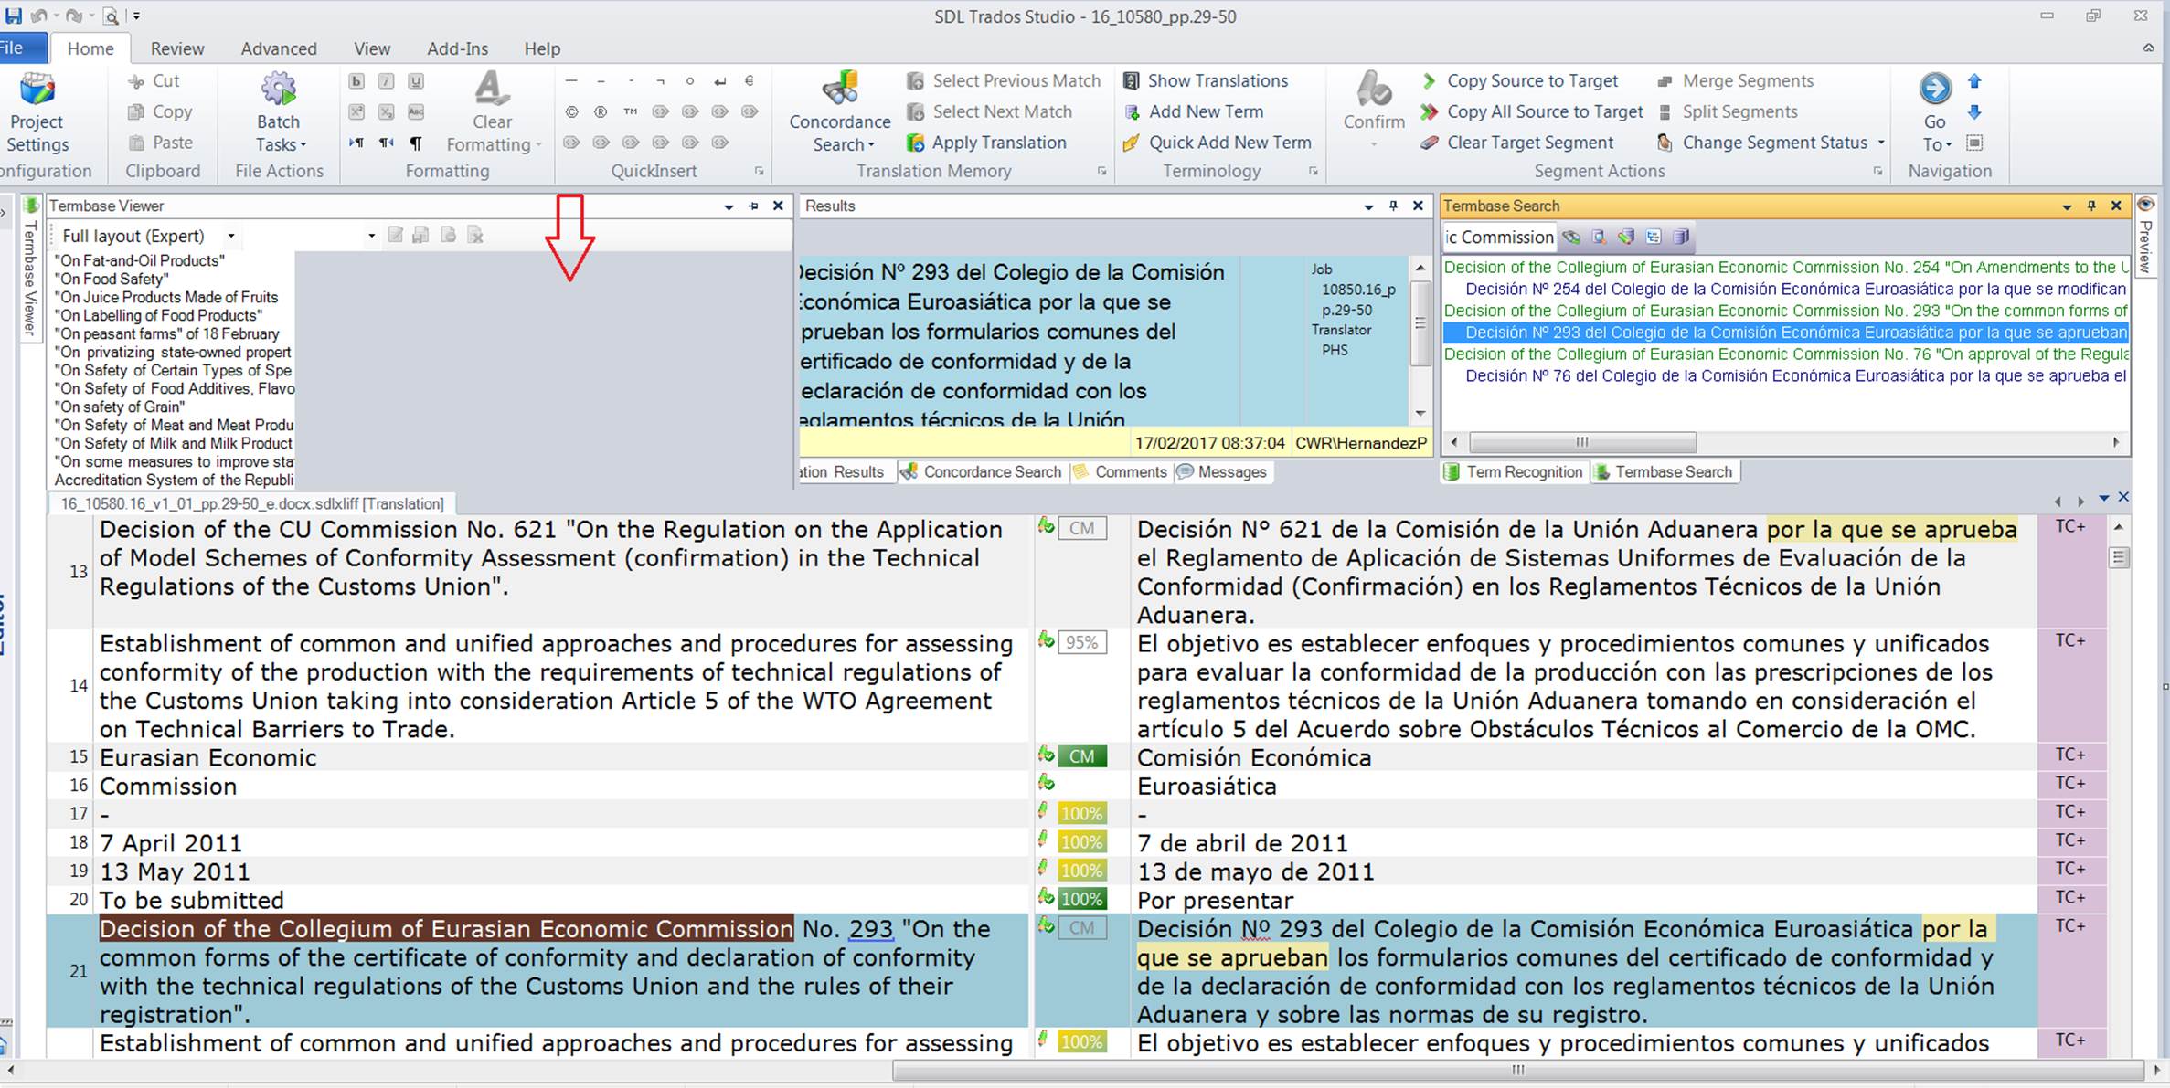The image size is (2170, 1088).
Task: Apply bold formatting
Action: coord(356,81)
